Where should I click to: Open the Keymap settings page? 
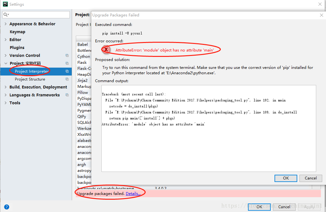(x=17, y=32)
